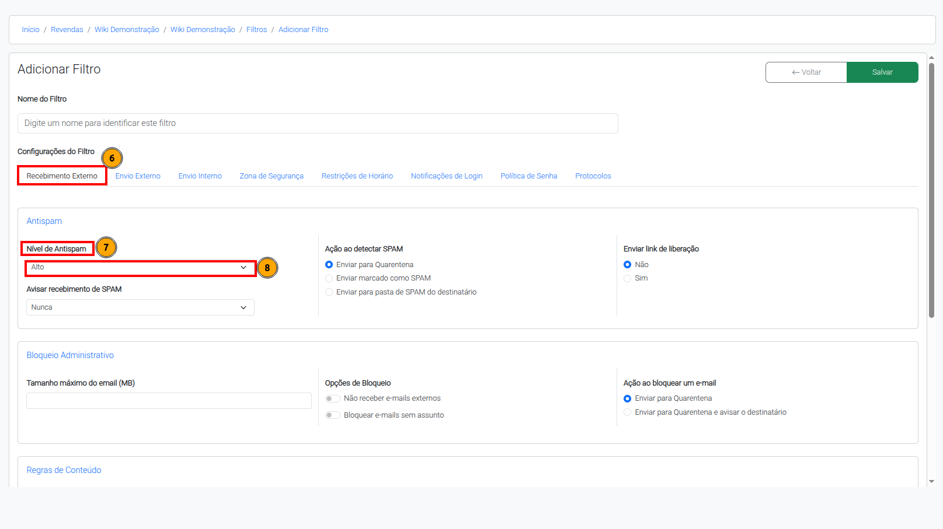The width and height of the screenshot is (943, 529).
Task: Select Enviar para Quarentena under Ação ao detectar SPAM
Action: pos(329,265)
